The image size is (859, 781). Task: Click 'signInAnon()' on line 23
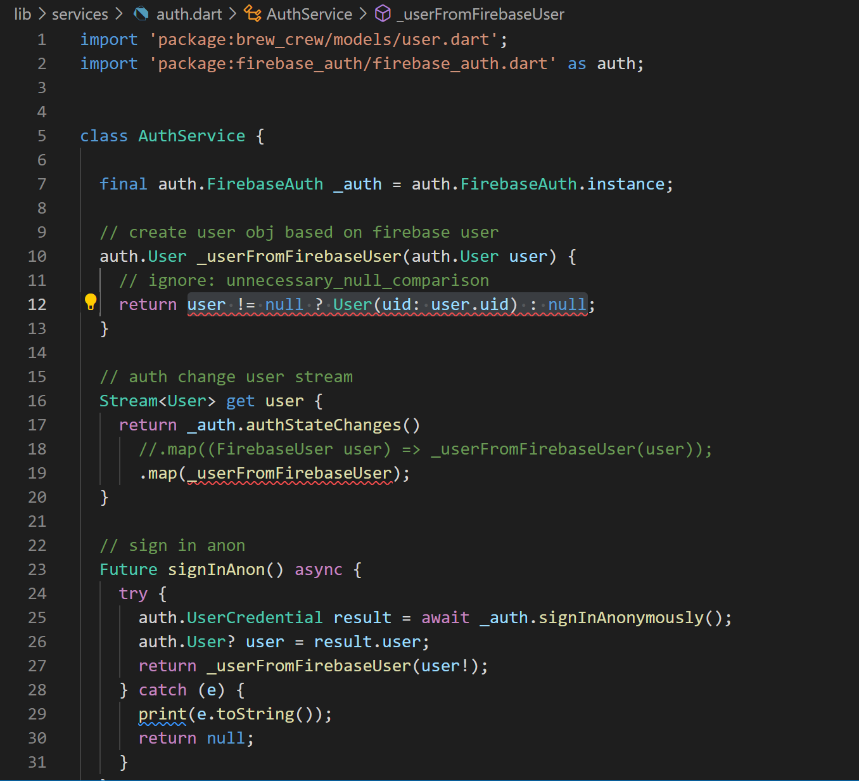[226, 569]
